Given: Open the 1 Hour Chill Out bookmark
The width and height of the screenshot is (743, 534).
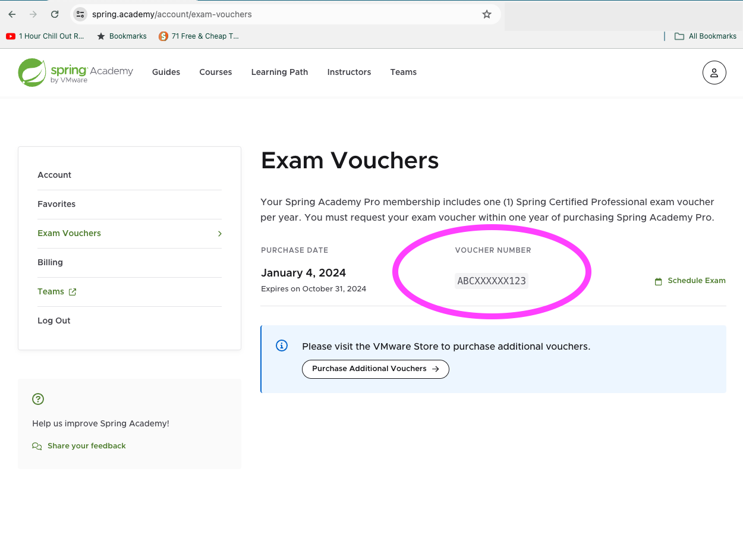Looking at the screenshot, I should (45, 36).
